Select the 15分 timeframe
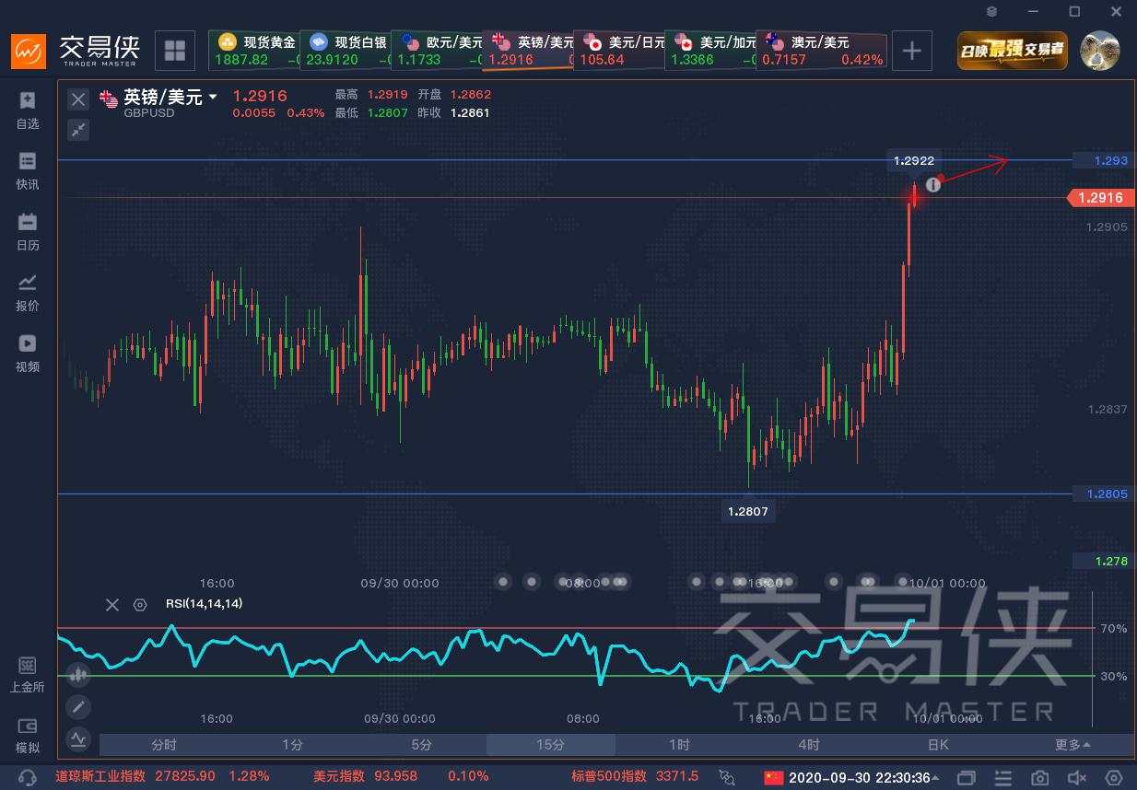 click(551, 745)
